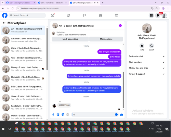The height and width of the screenshot is (137, 171).
Task: Mute this chat with the bell icon
Action: pyautogui.click(x=142, y=46)
